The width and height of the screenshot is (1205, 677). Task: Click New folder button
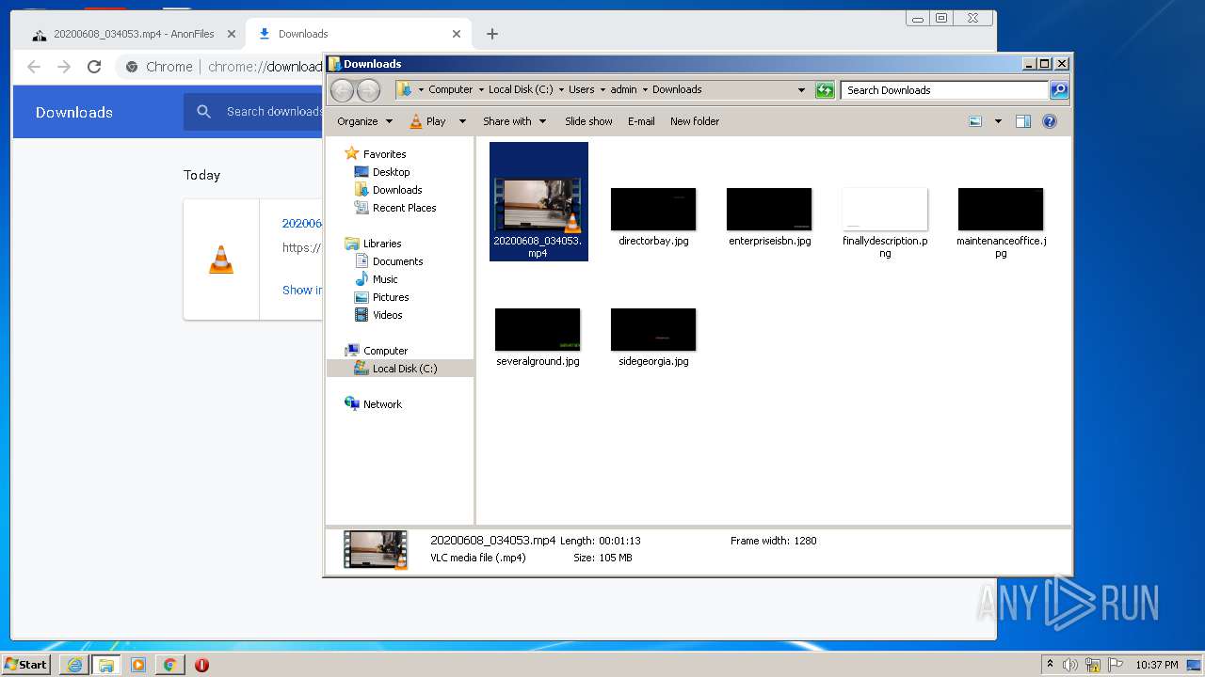695,121
